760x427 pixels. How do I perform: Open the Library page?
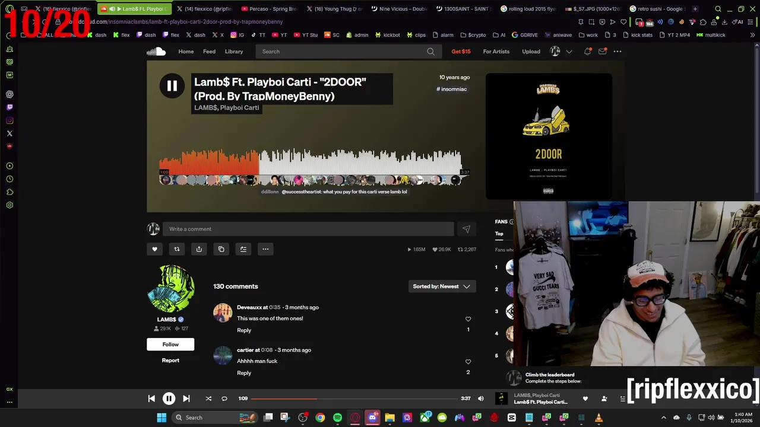click(x=234, y=52)
